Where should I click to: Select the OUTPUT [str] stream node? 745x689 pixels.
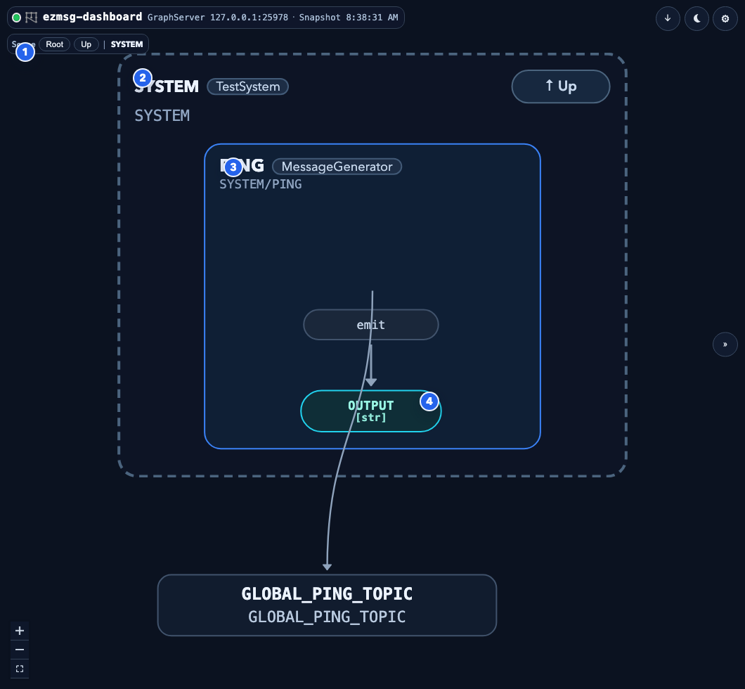tap(371, 411)
